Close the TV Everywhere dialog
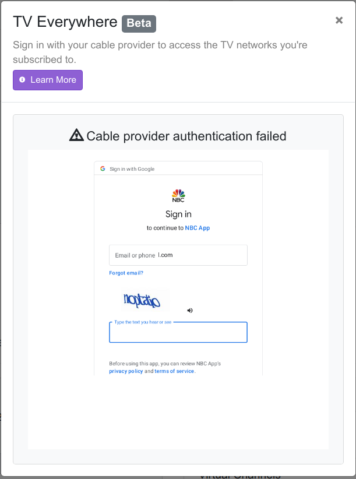356x479 pixels. pos(339,20)
